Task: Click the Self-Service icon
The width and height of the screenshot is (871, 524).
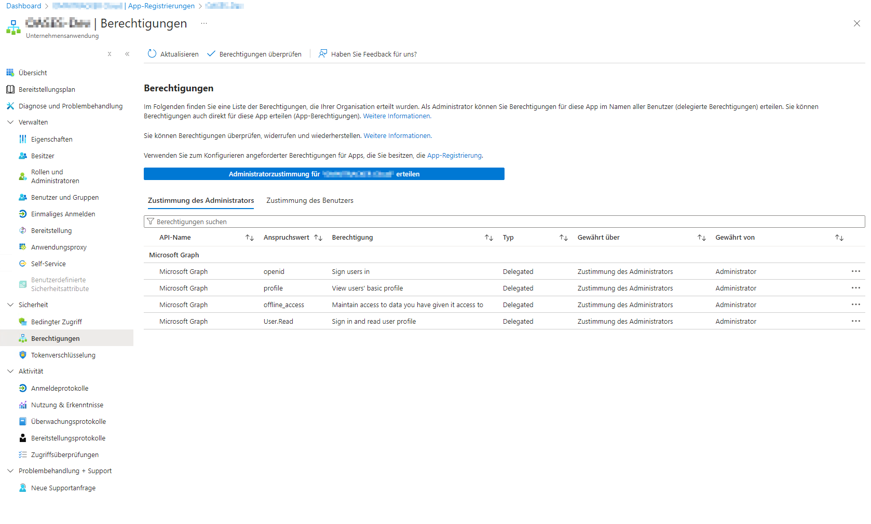Action: pos(23,264)
